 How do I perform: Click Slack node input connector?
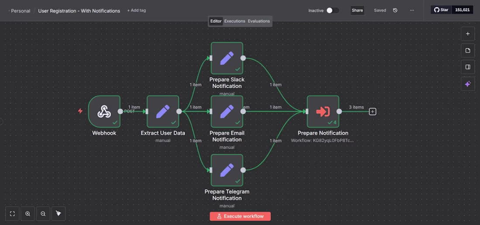pos(211,58)
